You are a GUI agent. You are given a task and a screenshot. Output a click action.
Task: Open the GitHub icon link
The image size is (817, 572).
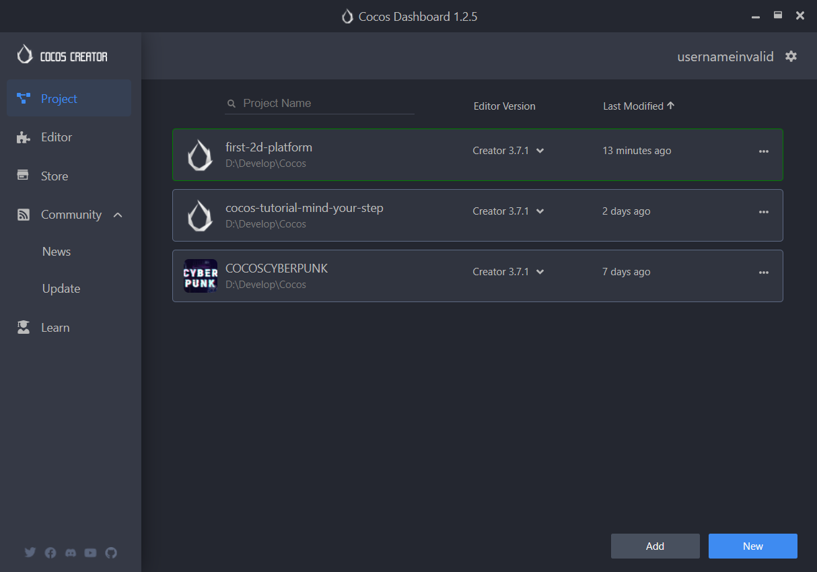[x=111, y=552]
